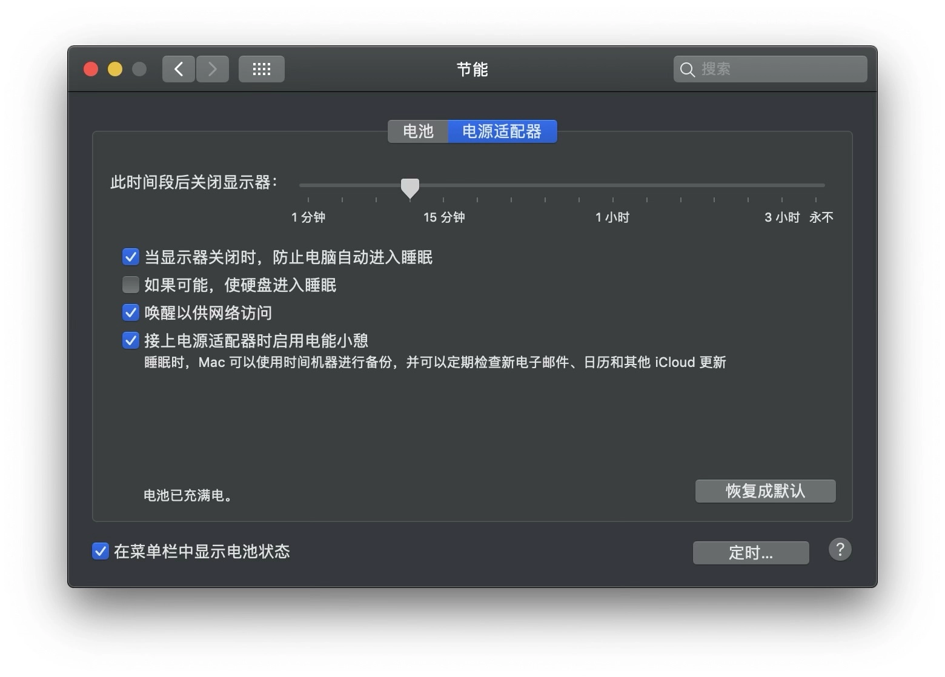Select the 电源适配器 tab
945x677 pixels.
502,131
